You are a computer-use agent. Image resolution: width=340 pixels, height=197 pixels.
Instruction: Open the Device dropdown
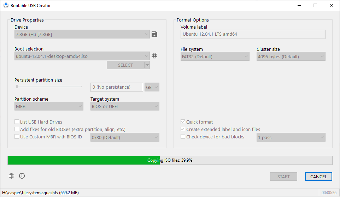82,34
